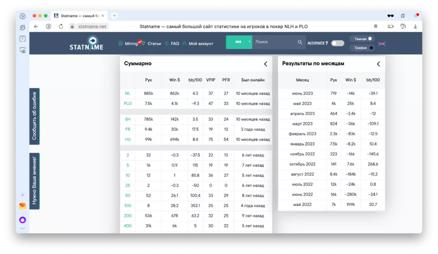Click the Statname logo
438x254 pixels.
pos(86,43)
